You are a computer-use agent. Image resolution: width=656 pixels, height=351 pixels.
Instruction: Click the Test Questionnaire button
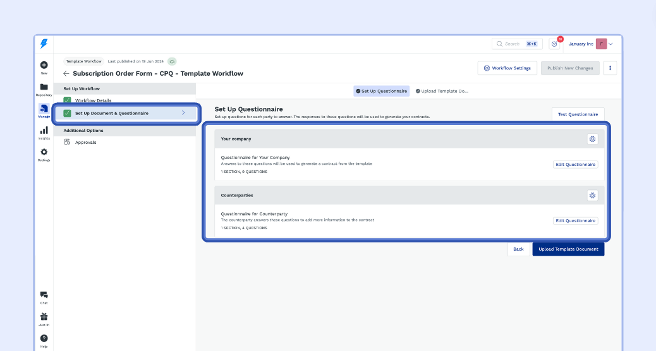578,114
